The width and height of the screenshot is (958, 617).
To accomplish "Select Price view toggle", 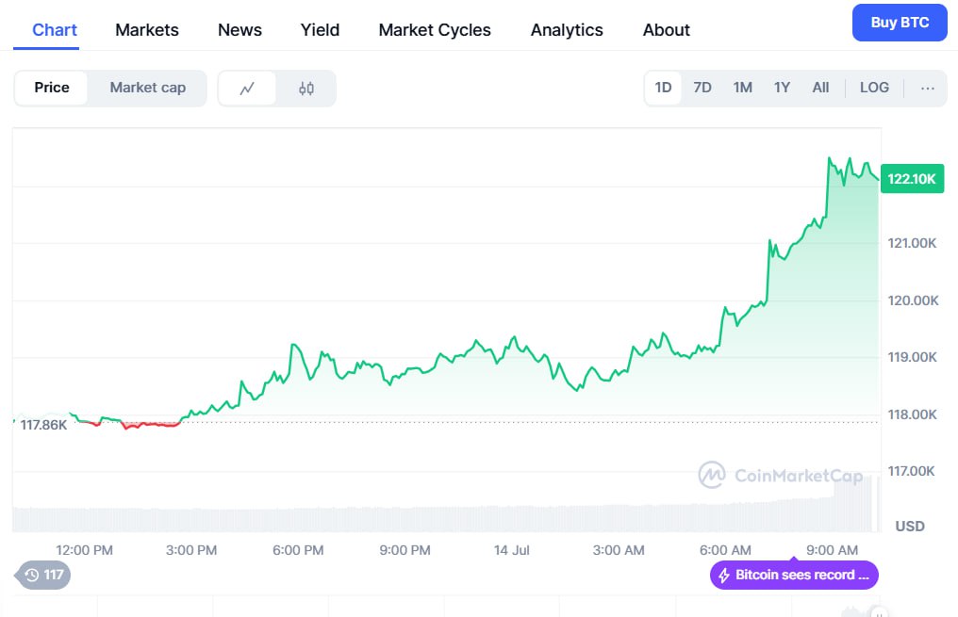I will pos(52,88).
